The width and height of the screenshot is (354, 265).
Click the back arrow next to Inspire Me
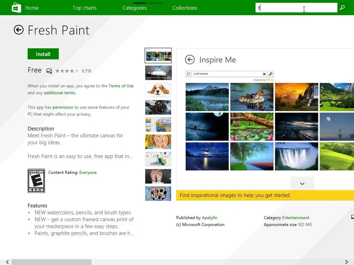pyautogui.click(x=190, y=60)
